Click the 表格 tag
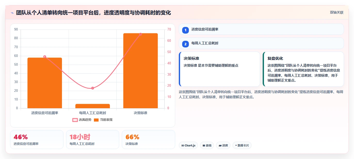This screenshot has height=159, width=354. [x=207, y=145]
